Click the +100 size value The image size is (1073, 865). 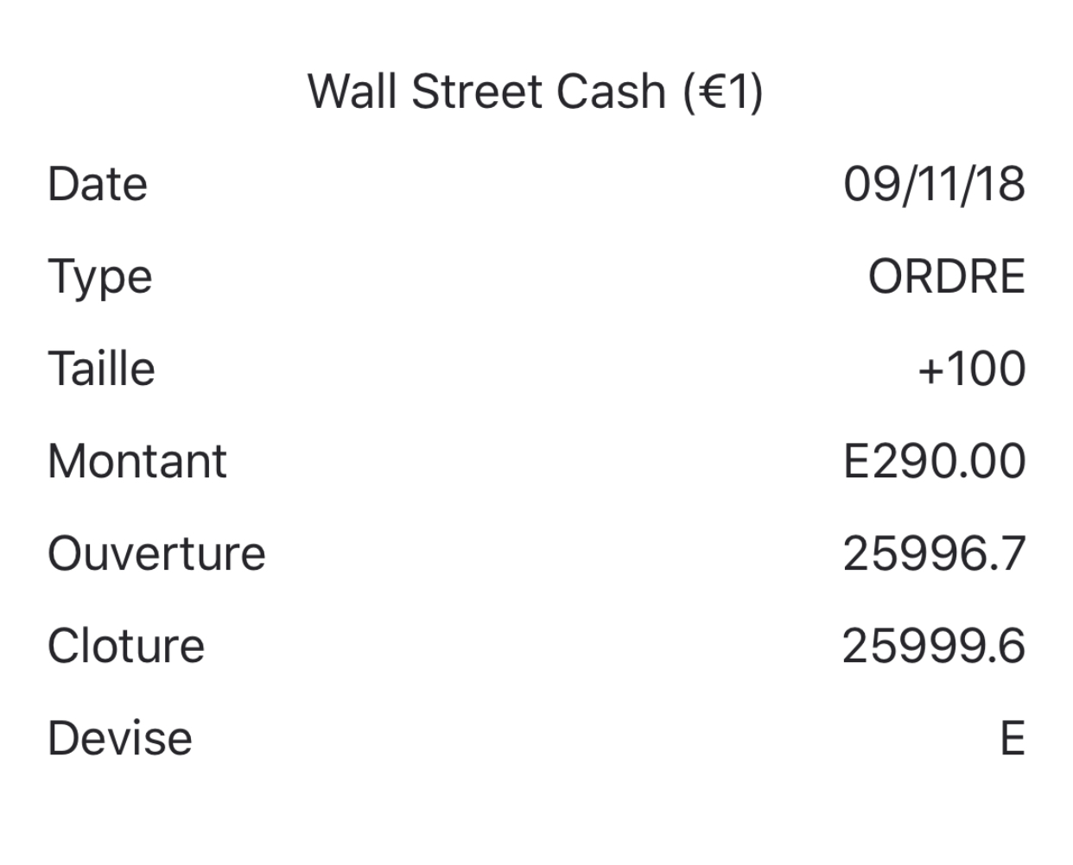coord(971,369)
